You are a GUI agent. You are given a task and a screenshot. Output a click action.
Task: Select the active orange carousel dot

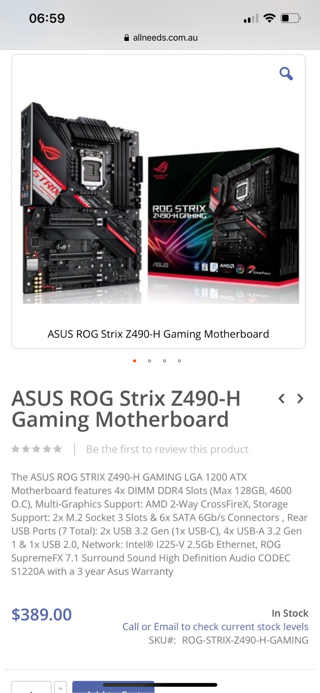pyautogui.click(x=135, y=361)
